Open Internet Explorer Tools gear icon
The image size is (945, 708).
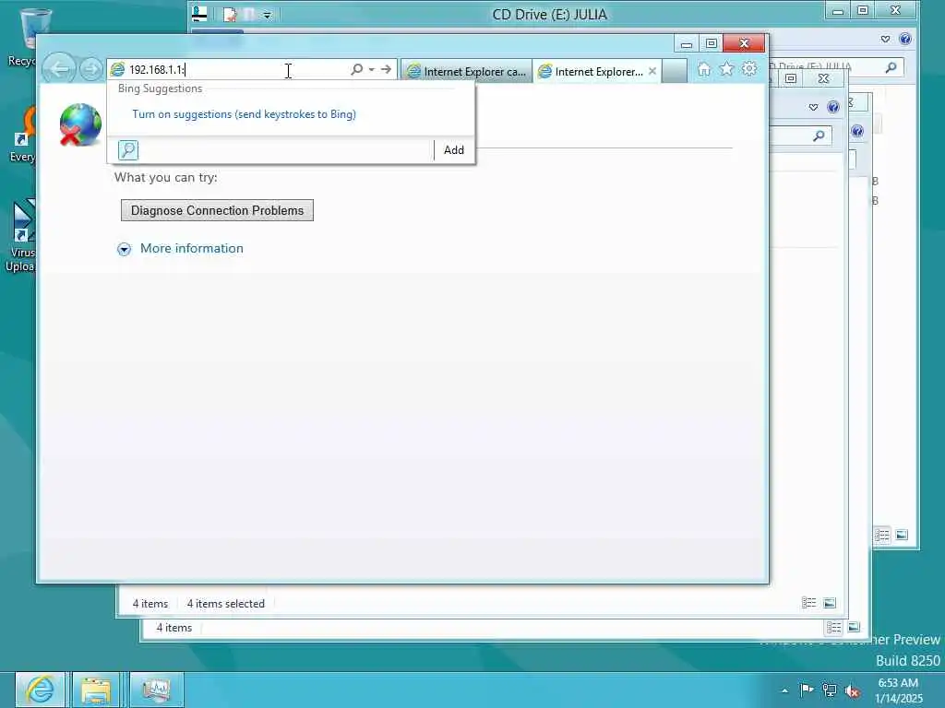click(749, 69)
